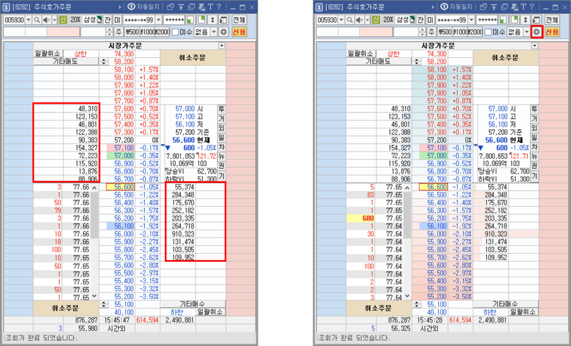Viewport: 571px width, 346px height.
Task: Click the speaker sound icon in right window
Action: [x=360, y=20]
